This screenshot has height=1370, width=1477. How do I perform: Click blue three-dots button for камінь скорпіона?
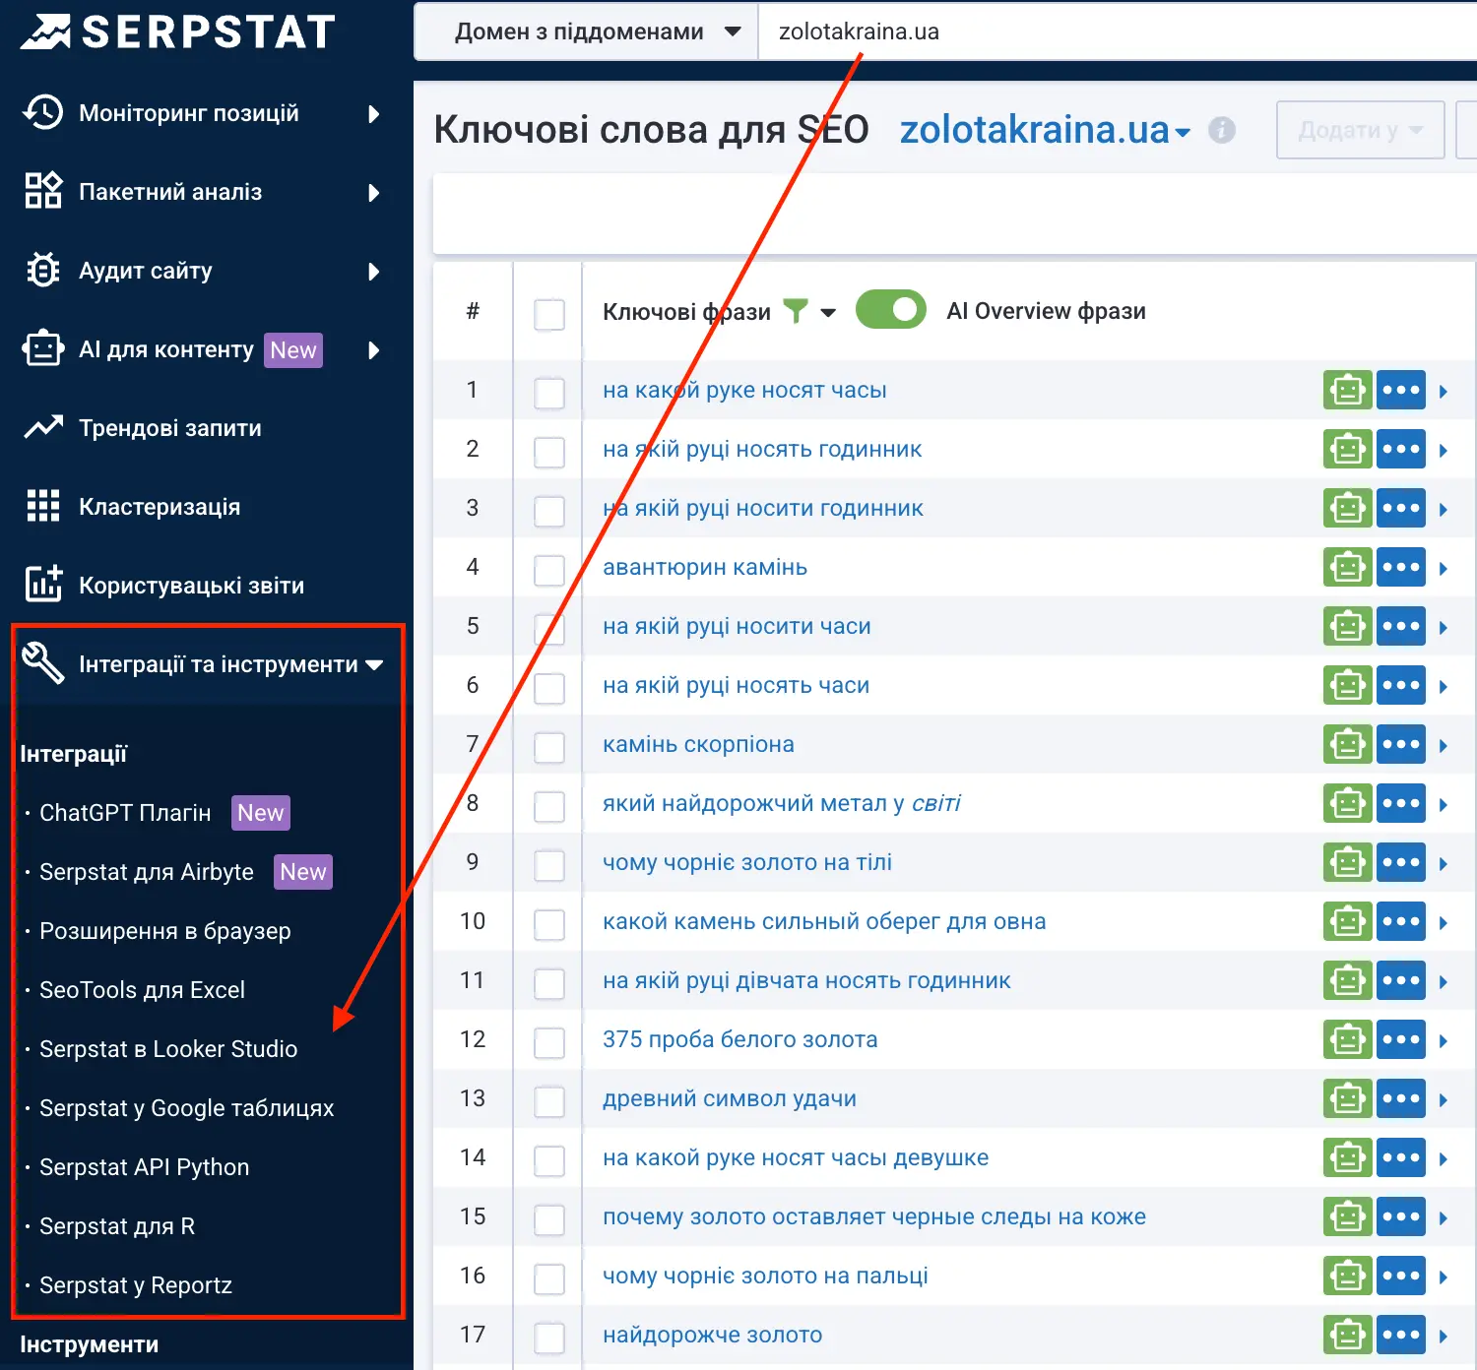click(x=1401, y=744)
